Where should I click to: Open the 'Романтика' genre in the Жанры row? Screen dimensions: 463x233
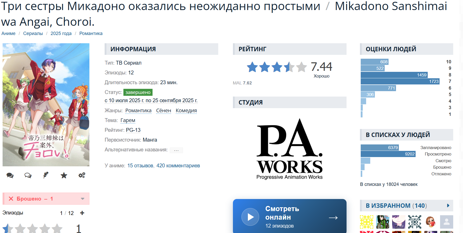138,110
